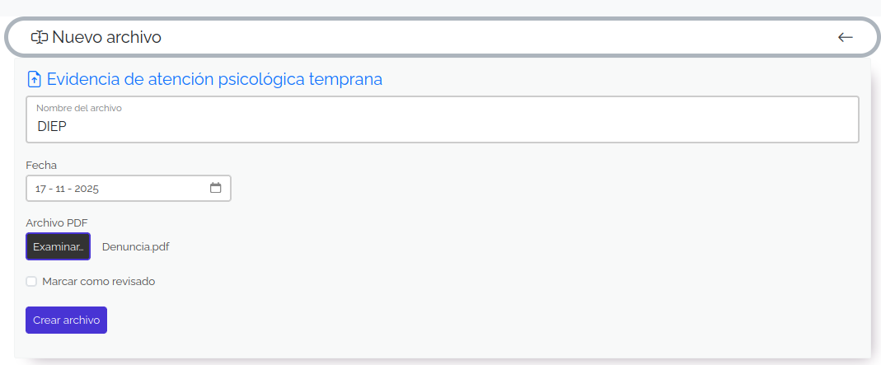
Task: Click the 'Fecha' field label
Action: [x=41, y=165]
